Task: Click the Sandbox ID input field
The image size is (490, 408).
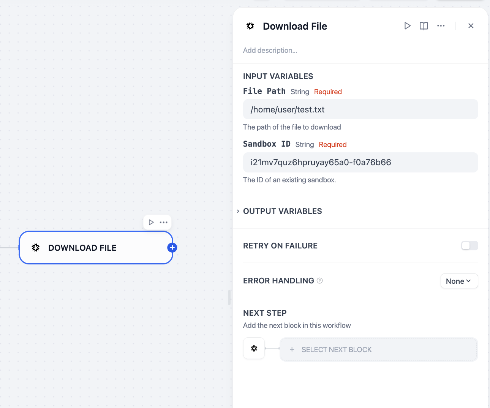Action: (x=360, y=163)
